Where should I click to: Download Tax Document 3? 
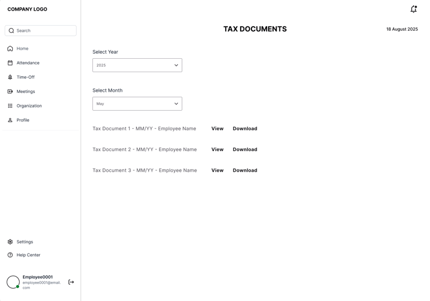pyautogui.click(x=245, y=170)
